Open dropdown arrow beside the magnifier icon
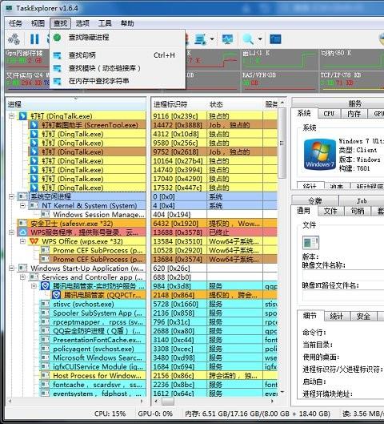 click(260, 39)
